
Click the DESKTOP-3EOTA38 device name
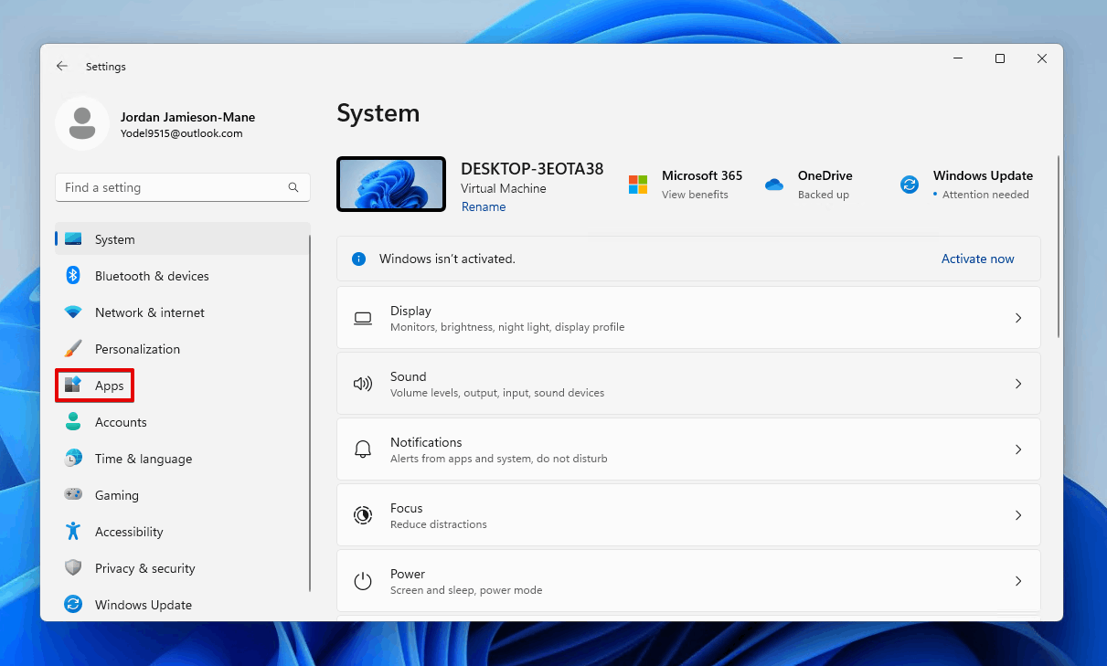point(532,169)
